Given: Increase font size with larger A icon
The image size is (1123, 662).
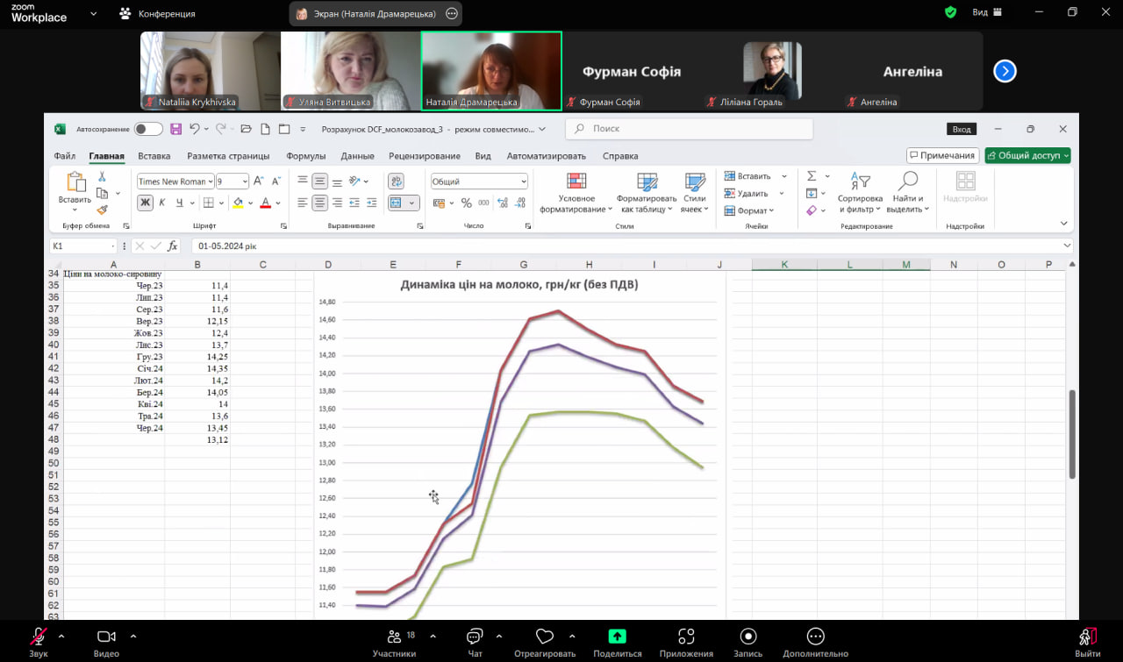Looking at the screenshot, I should click(259, 182).
